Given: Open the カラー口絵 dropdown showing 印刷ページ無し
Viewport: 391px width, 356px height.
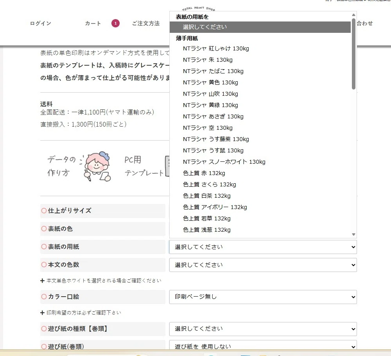Looking at the screenshot, I should 263,297.
